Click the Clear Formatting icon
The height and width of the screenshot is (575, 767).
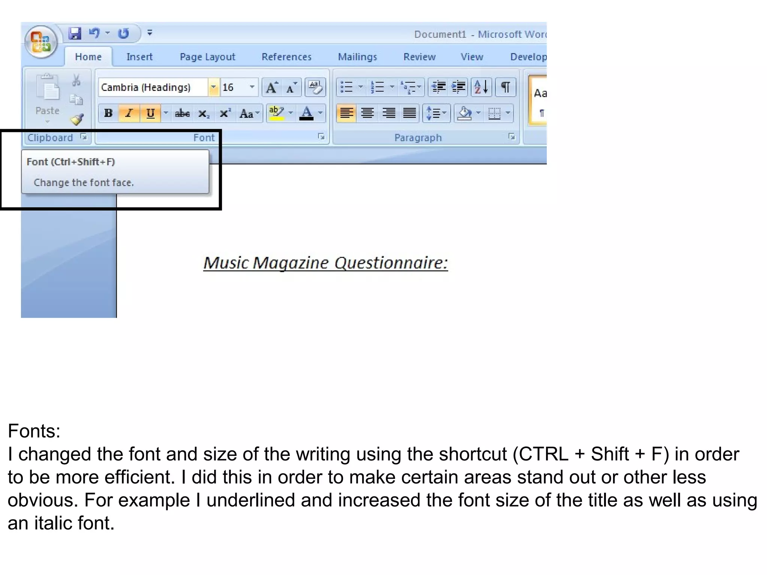click(x=315, y=88)
